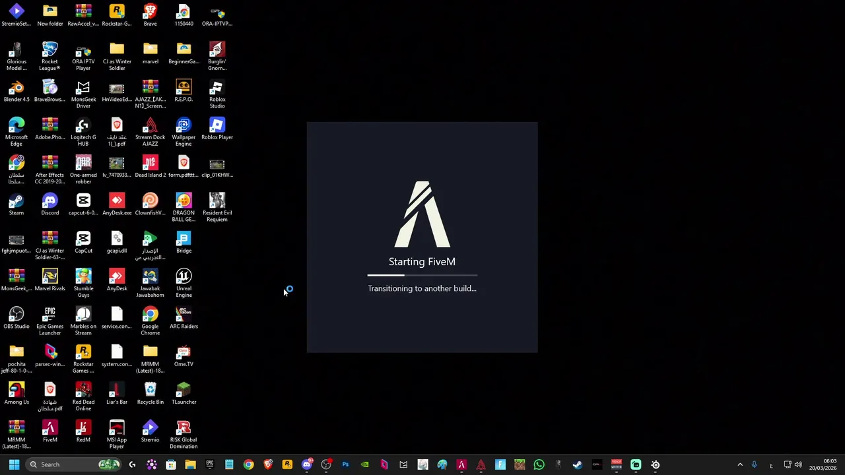Open File Explorer from the taskbar
The width and height of the screenshot is (845, 475).
tap(190, 464)
